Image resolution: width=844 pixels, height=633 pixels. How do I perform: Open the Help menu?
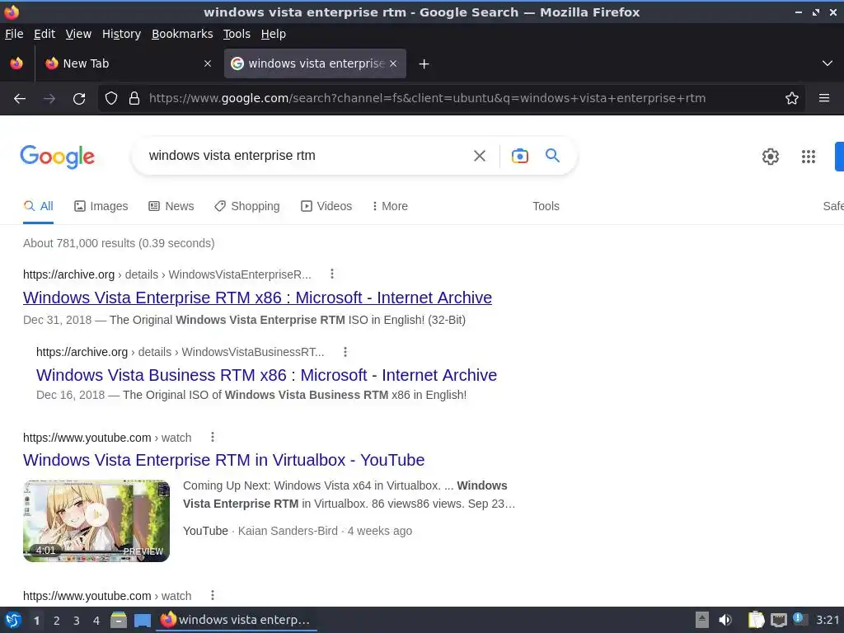(274, 34)
